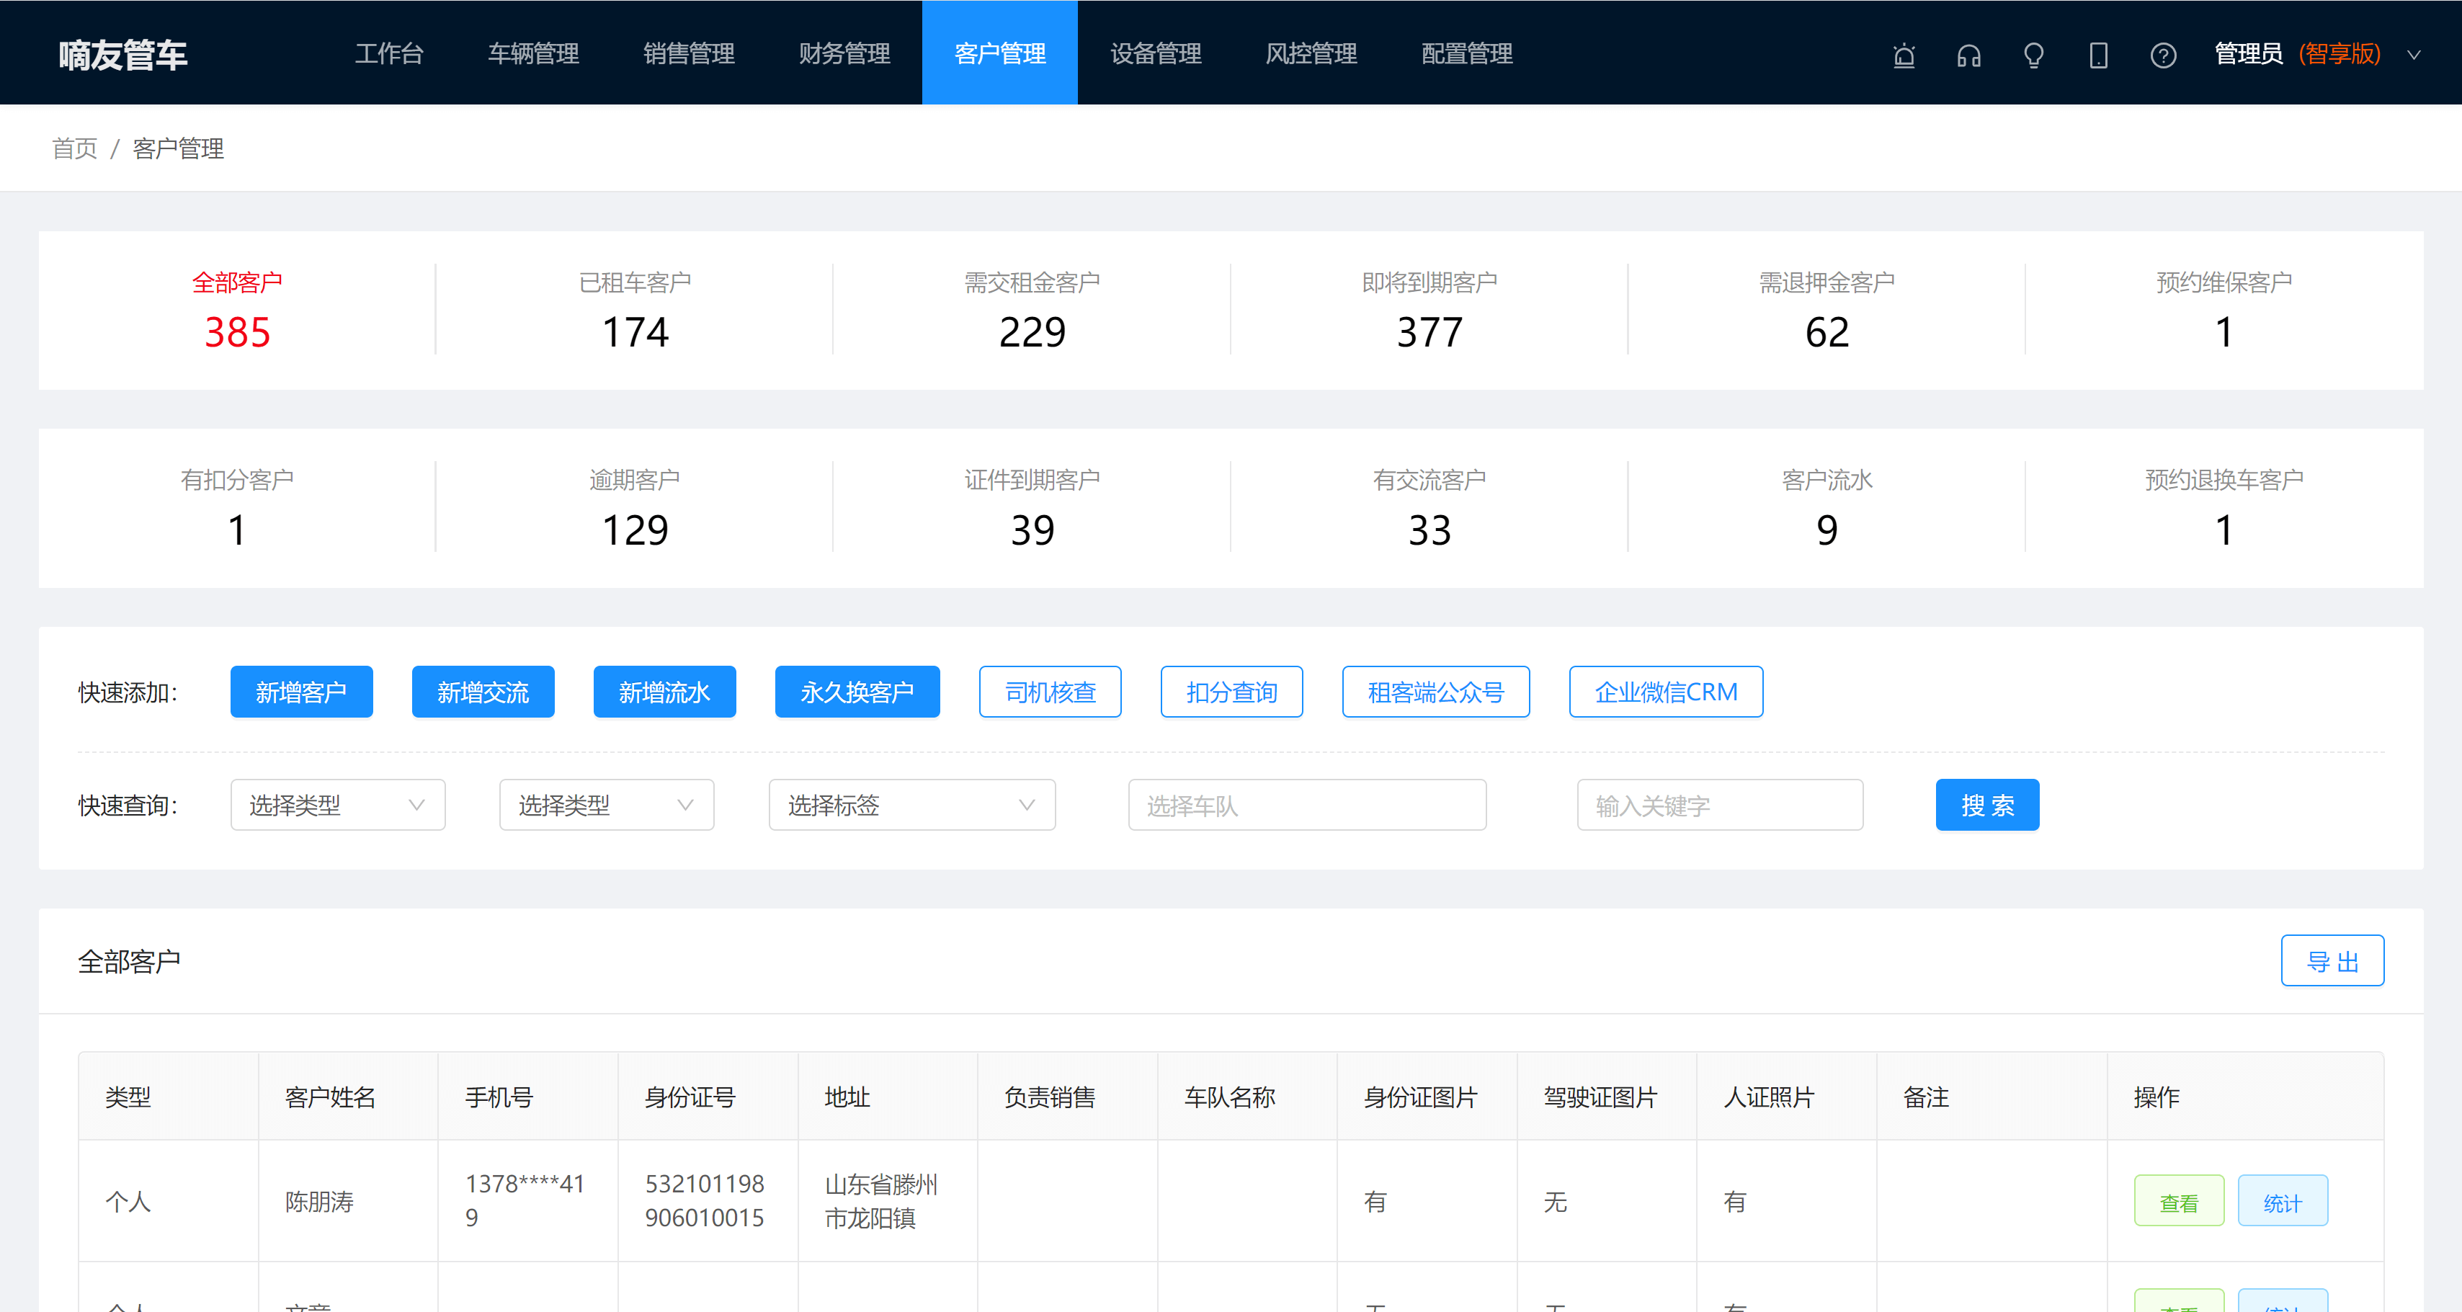Viewport: 2462px width, 1312px height.
Task: Click the 新增交流 button
Action: pos(483,692)
